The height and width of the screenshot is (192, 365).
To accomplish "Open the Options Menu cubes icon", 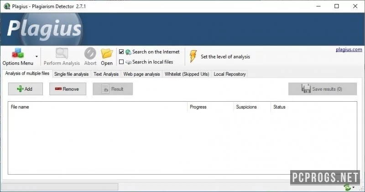I will pos(18,53).
